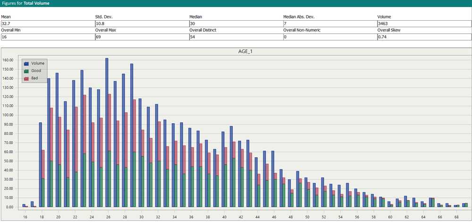
Task: Click the y-axis label 160.00
Action: 8,60
